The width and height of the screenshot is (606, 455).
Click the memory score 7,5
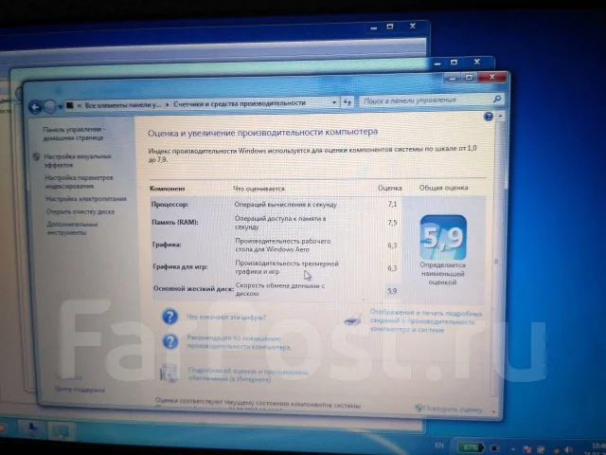pyautogui.click(x=392, y=223)
